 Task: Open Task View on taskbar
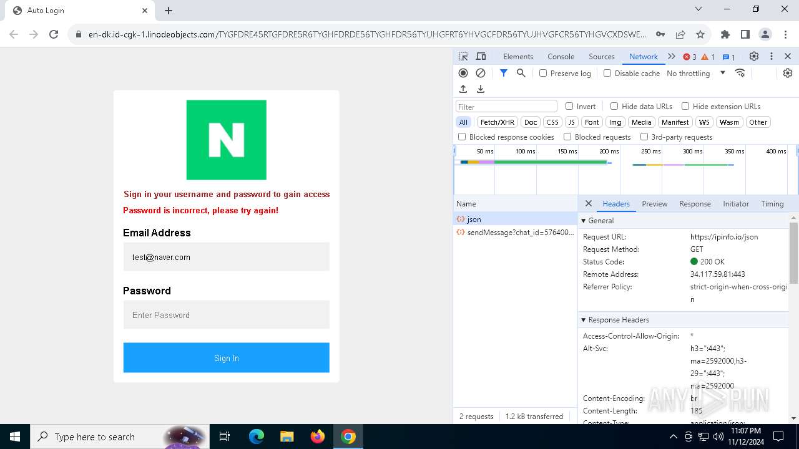tap(225, 437)
